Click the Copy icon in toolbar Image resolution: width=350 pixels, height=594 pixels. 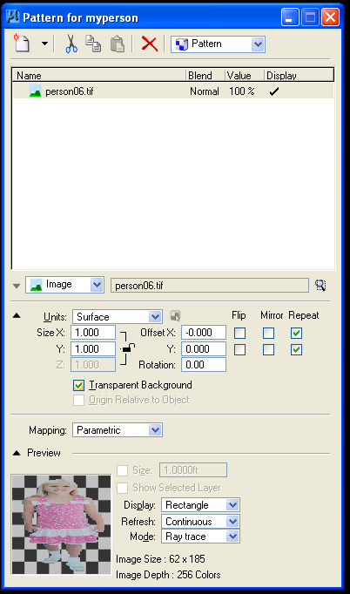click(93, 44)
